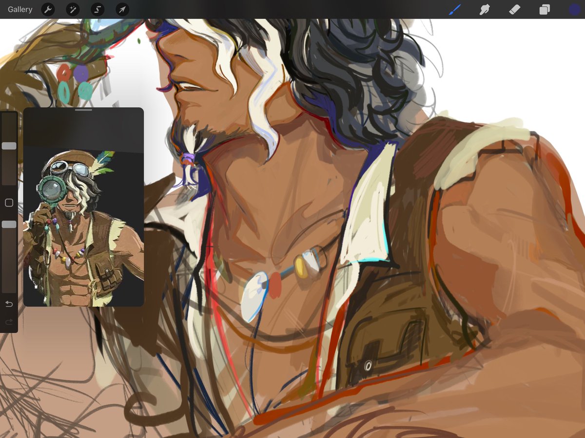Activate the Transform arrow tool

(x=122, y=9)
